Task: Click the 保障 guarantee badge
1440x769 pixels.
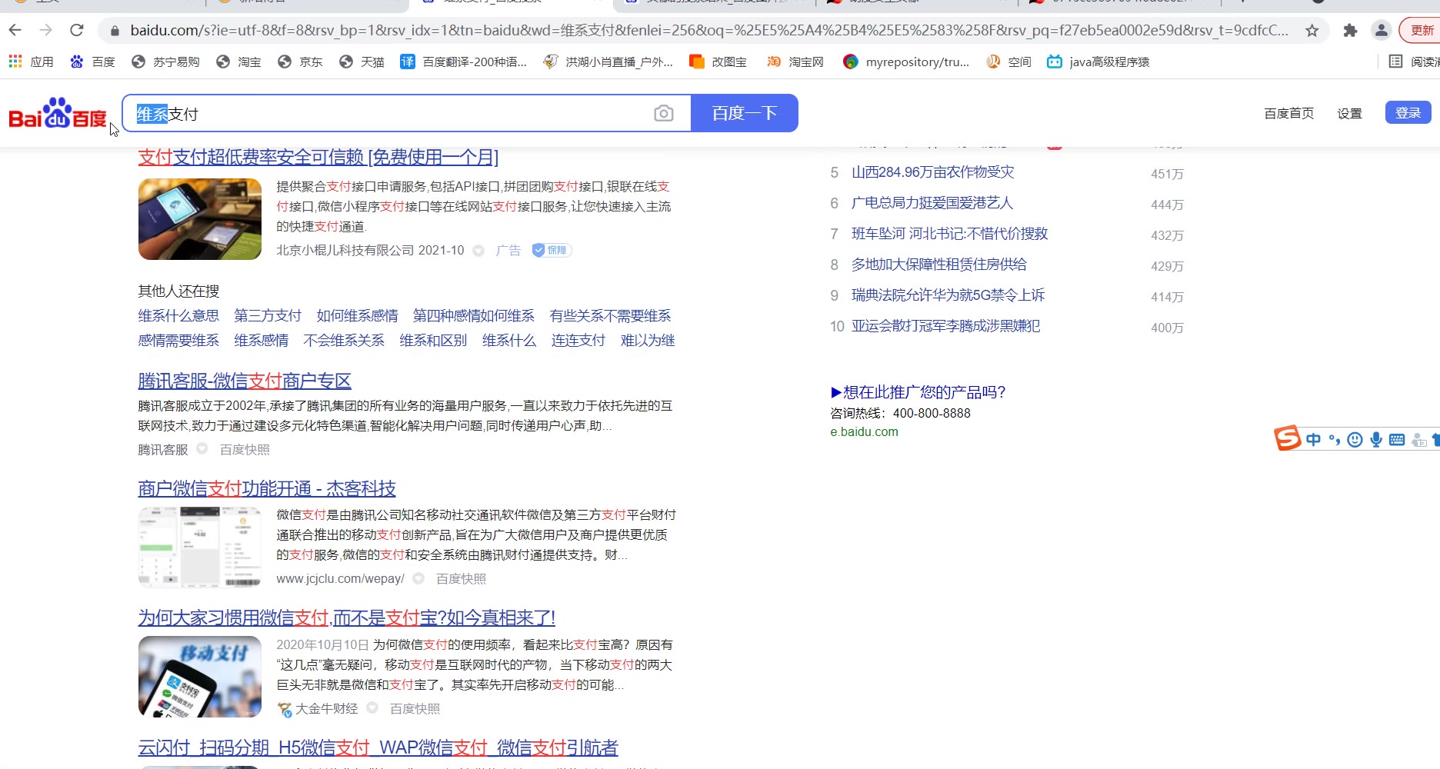Action: tap(552, 250)
